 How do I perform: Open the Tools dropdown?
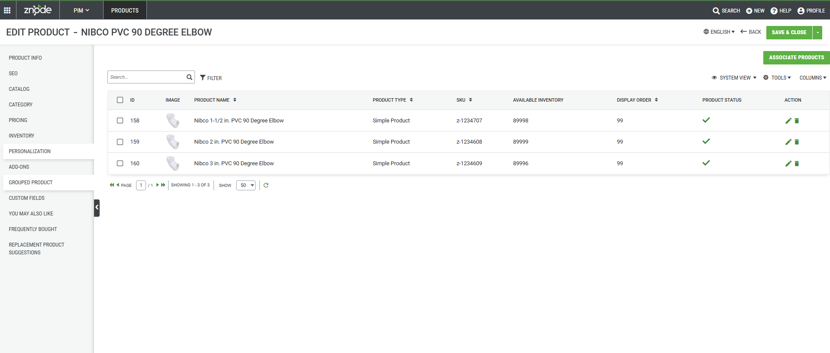coord(777,78)
